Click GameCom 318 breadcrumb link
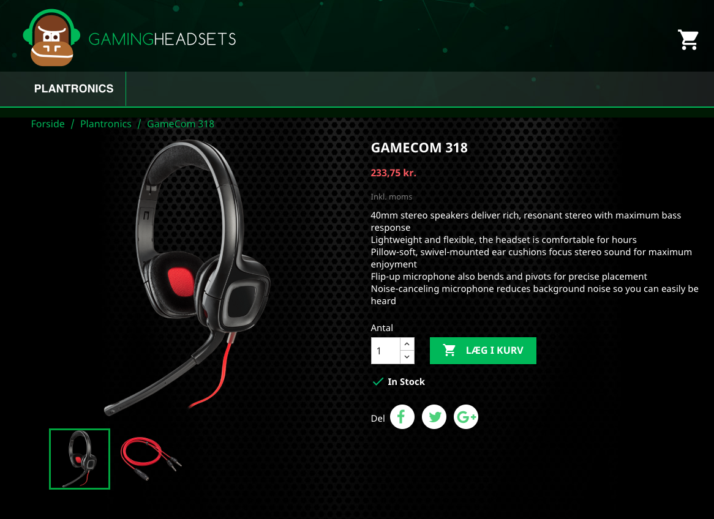Image resolution: width=714 pixels, height=519 pixels. (x=180, y=124)
